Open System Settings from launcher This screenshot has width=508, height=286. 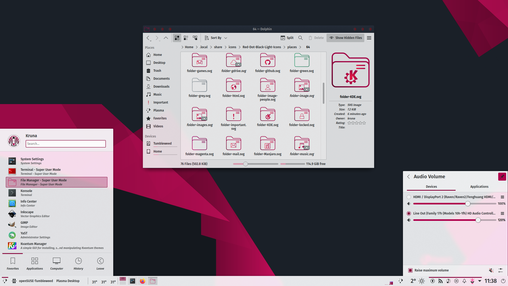click(57, 161)
